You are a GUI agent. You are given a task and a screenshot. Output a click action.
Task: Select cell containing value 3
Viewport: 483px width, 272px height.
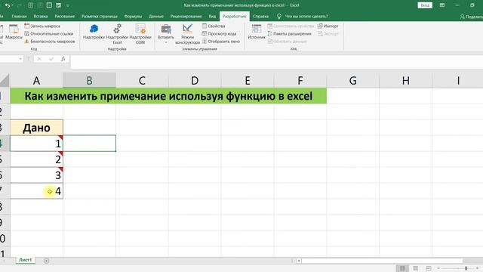(x=36, y=175)
